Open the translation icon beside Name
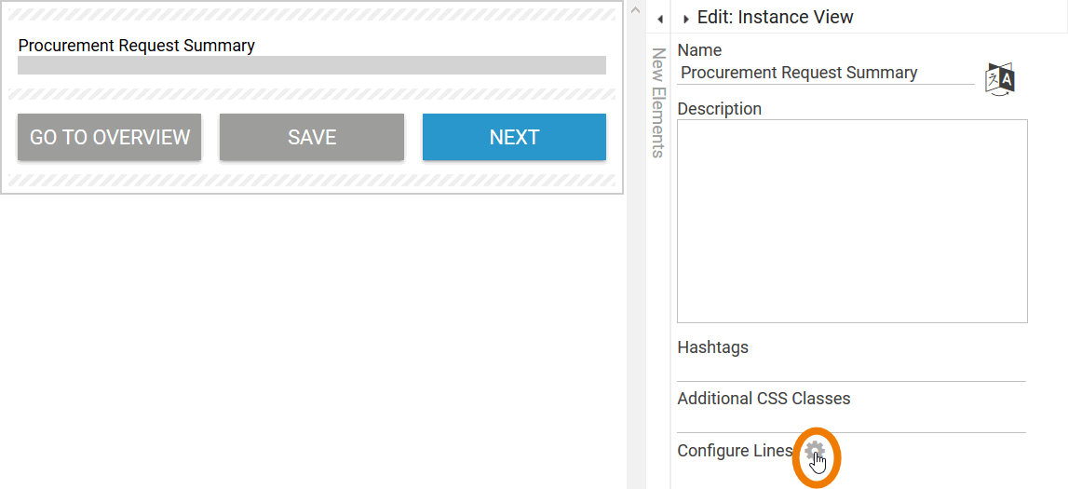1068x489 pixels. pyautogui.click(x=999, y=79)
